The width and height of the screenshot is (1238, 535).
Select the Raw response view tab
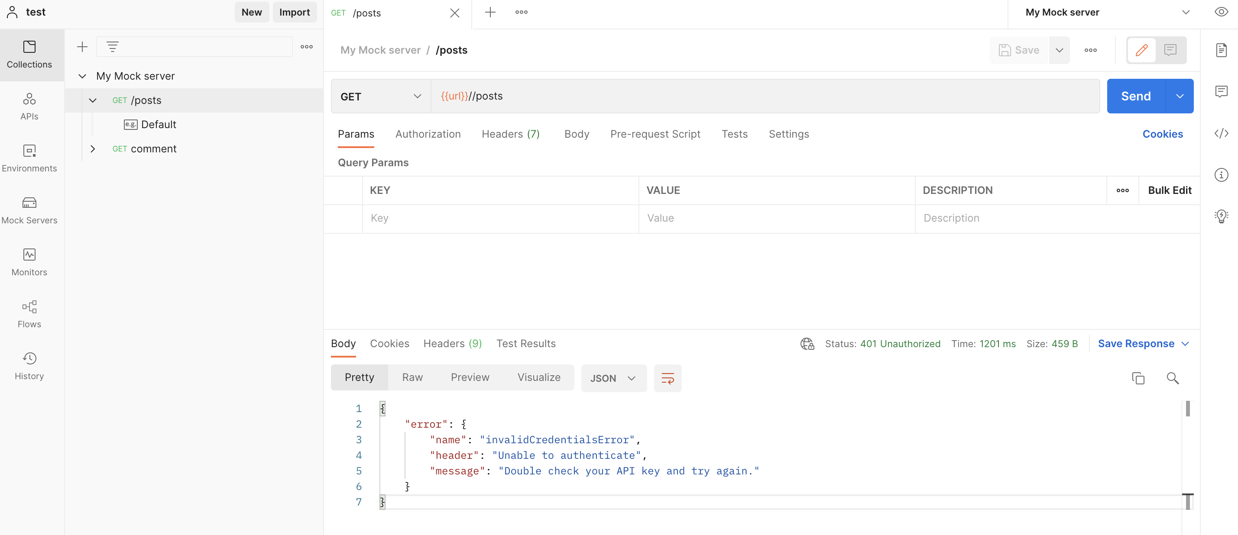tap(412, 377)
